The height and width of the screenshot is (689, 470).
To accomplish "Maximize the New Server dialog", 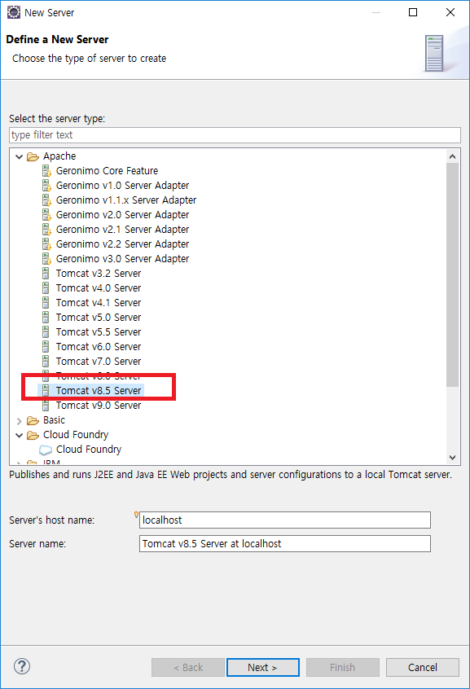I will point(413,12).
